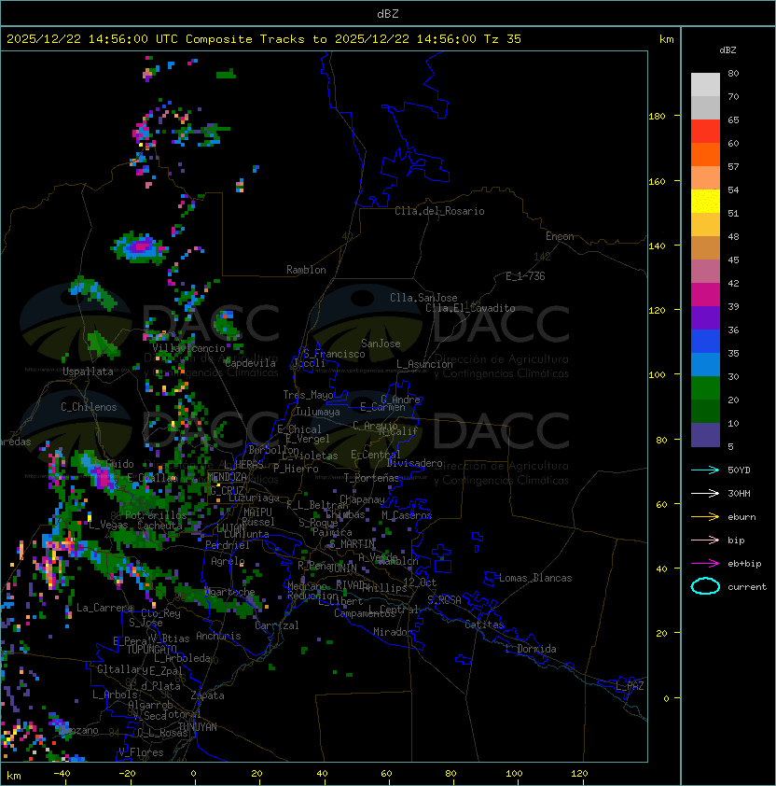Click the cyan 50YD arrow in legend
Screen dimensions: 776x786
click(705, 470)
